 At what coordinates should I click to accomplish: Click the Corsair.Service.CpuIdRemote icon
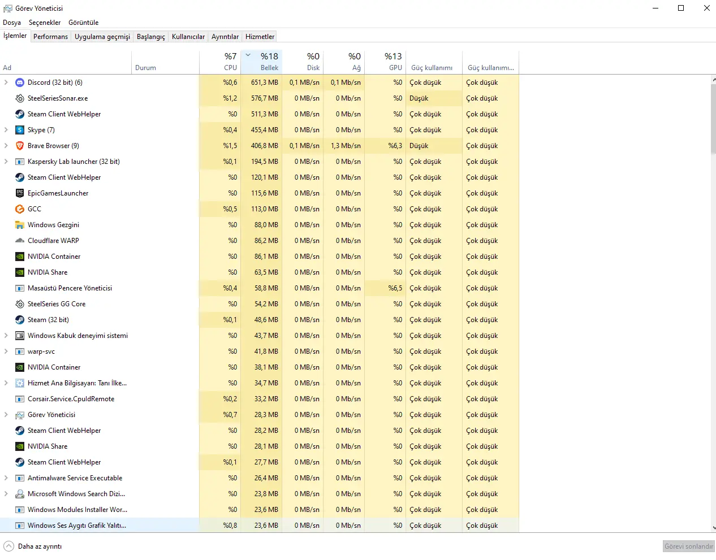pyautogui.click(x=20, y=399)
